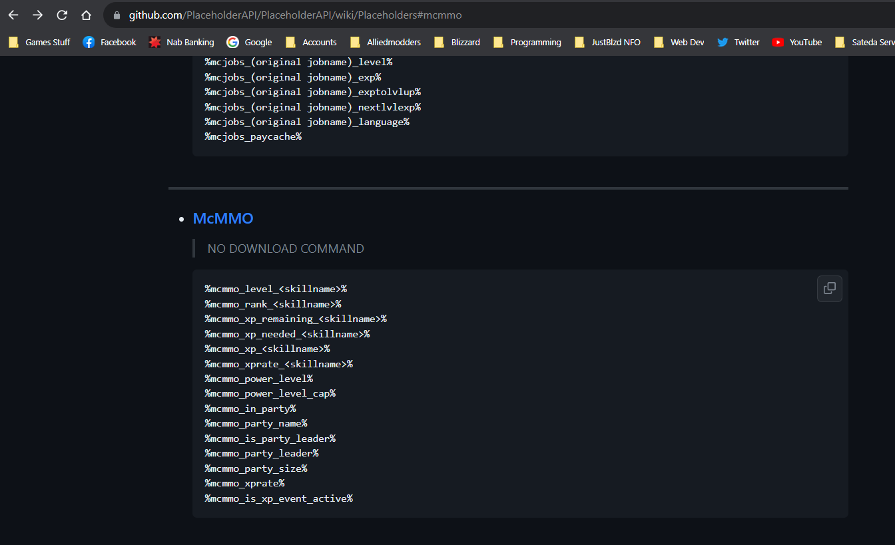This screenshot has width=895, height=545.
Task: Expand the Accounts bookmark folder
Action: click(311, 42)
